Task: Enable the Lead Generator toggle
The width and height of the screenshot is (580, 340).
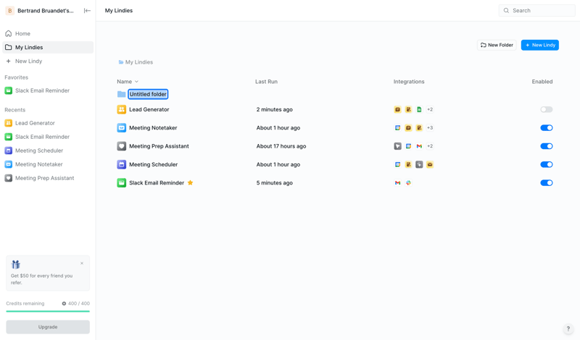Action: (x=547, y=109)
